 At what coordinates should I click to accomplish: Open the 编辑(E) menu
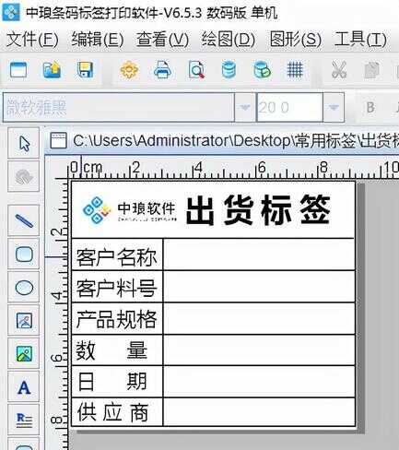[98, 40]
